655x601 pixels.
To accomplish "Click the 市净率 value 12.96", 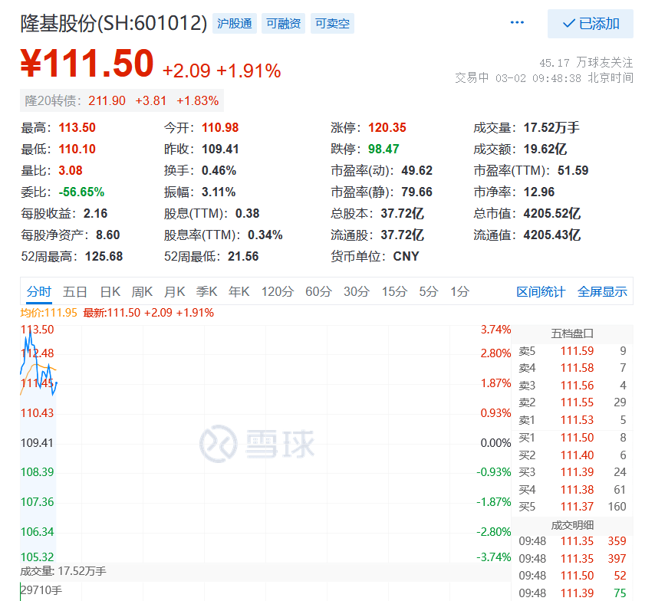I will coord(539,192).
